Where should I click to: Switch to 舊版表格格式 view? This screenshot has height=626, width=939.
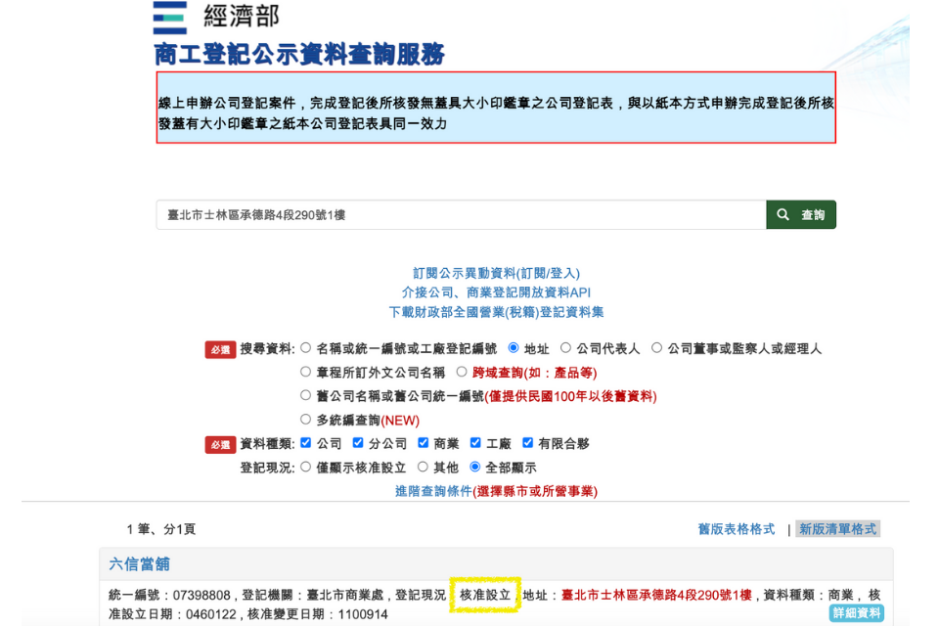(737, 529)
